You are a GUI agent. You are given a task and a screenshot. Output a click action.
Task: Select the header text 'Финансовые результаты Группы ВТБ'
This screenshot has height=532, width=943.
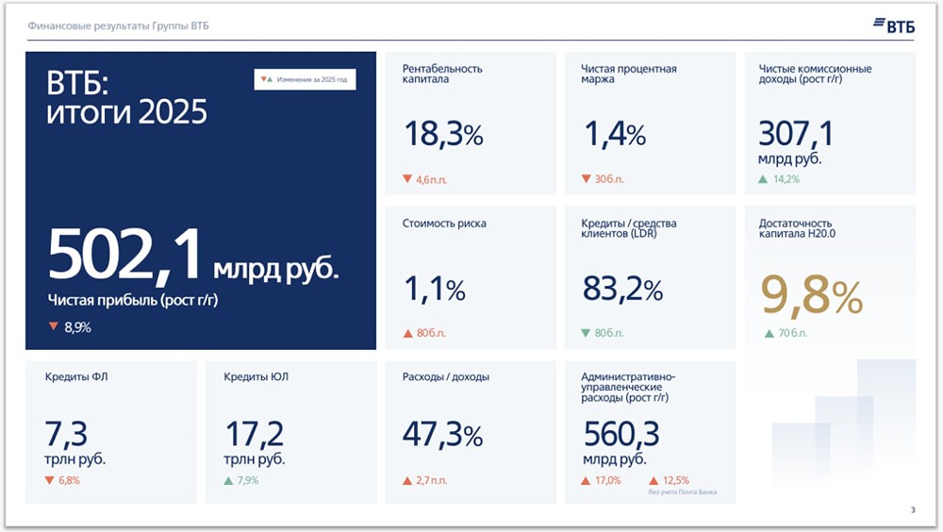tap(119, 25)
